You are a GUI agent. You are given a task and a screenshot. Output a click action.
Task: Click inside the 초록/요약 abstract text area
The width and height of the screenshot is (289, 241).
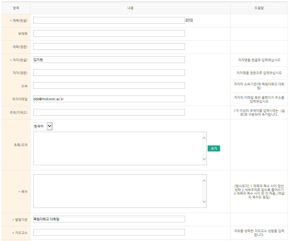tap(118, 148)
